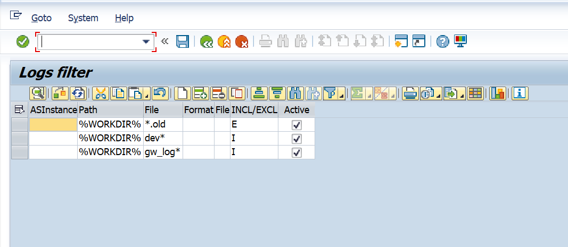This screenshot has height=247, width=568.
Task: Expand the command field dropdown arrow
Action: pos(146,42)
